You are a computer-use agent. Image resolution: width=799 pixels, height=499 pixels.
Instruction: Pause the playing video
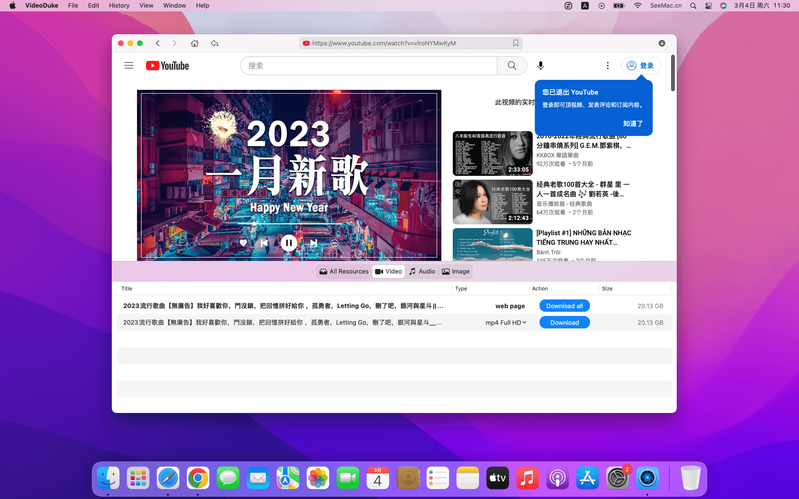pyautogui.click(x=289, y=243)
